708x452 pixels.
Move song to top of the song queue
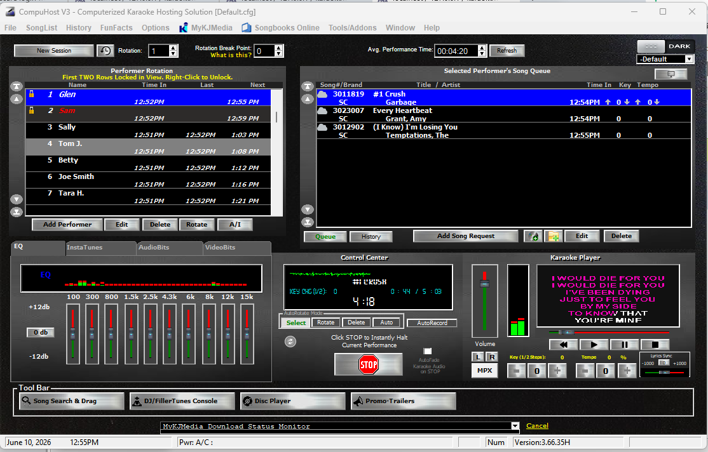(308, 86)
